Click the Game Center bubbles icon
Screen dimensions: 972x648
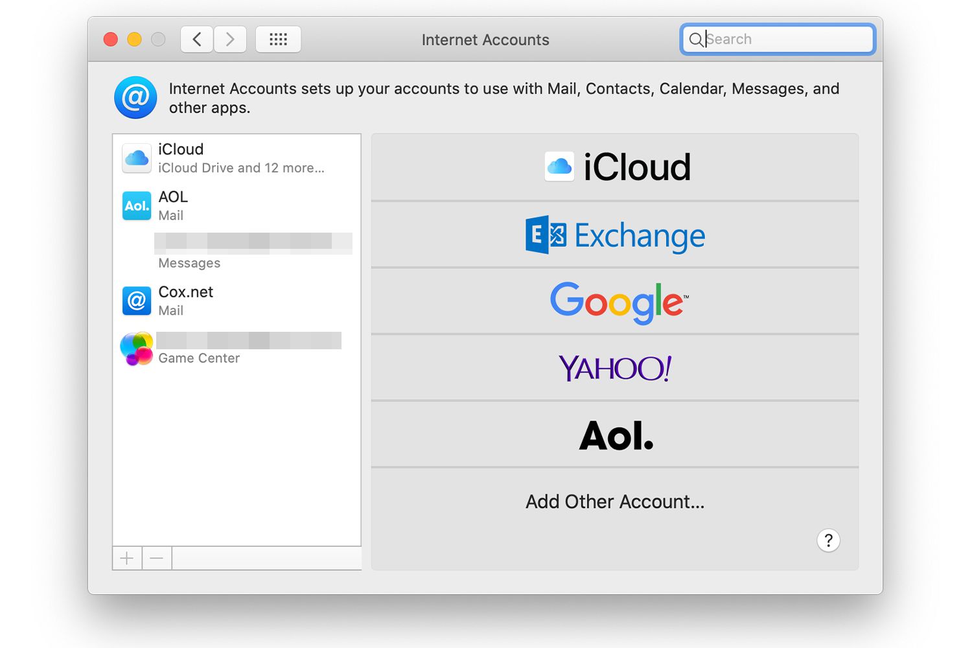point(137,349)
